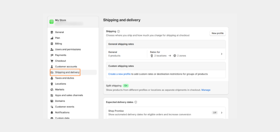Open Markets settings
Image resolution: width=280 pixels, height=132 pixels.
coord(60,90)
